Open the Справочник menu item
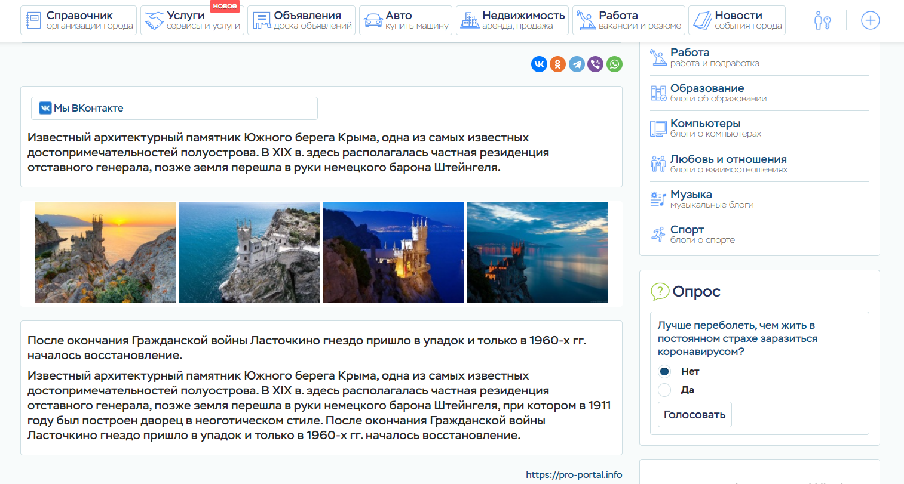The height and width of the screenshot is (484, 904). pyautogui.click(x=79, y=20)
